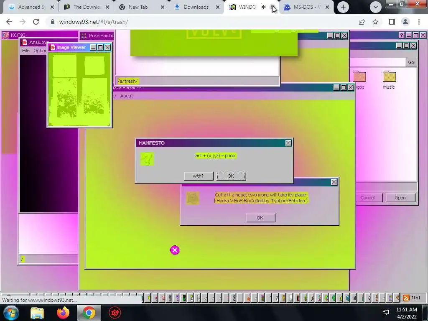Image resolution: width=428 pixels, height=321 pixels.
Task: Click the 'art + (x,y,z) = poop' text
Action: tap(215, 155)
